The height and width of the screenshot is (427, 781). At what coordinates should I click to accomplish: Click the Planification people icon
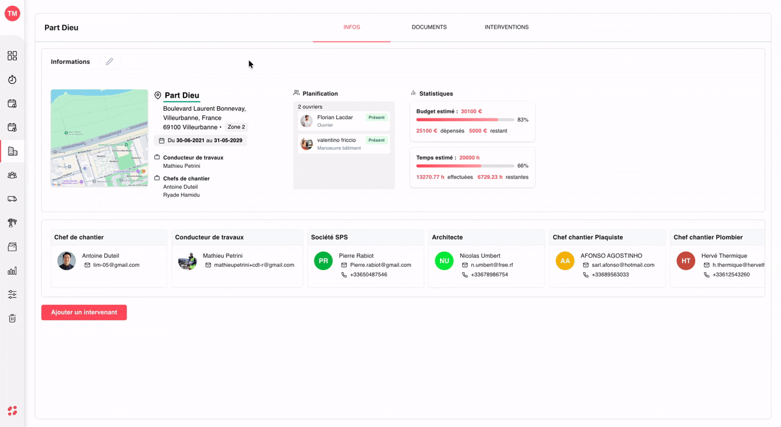pos(296,93)
